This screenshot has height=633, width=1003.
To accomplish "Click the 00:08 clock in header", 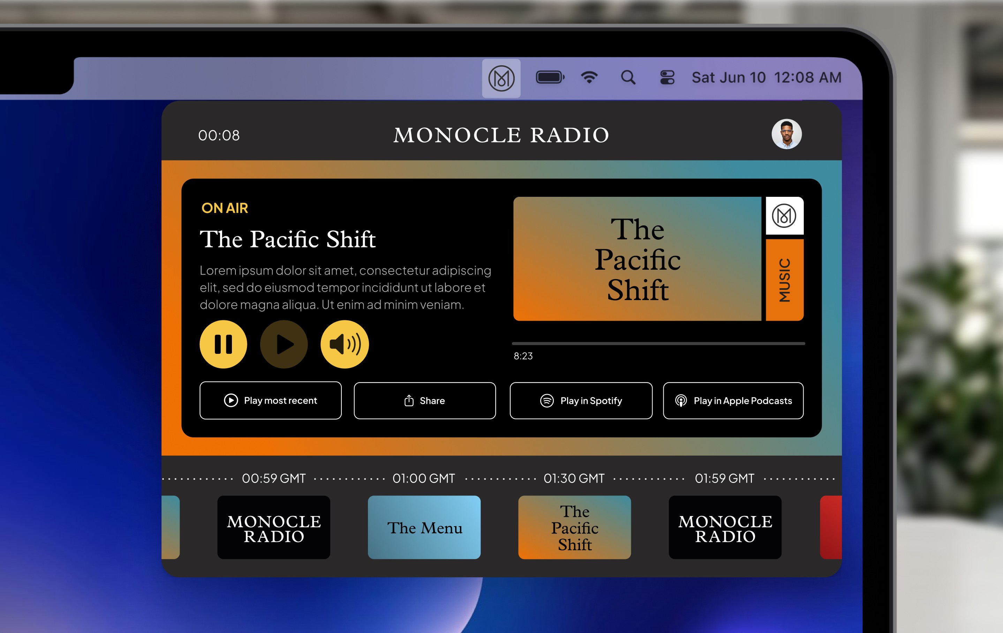I will coord(219,135).
